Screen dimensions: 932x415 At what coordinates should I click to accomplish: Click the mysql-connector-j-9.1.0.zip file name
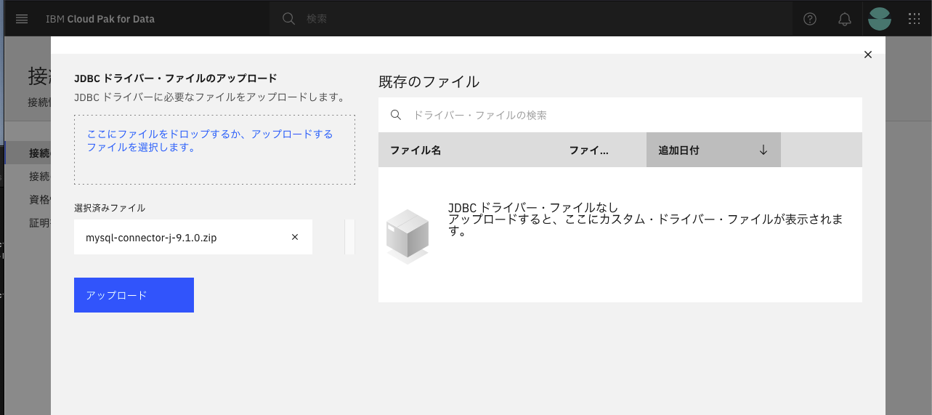(x=151, y=238)
